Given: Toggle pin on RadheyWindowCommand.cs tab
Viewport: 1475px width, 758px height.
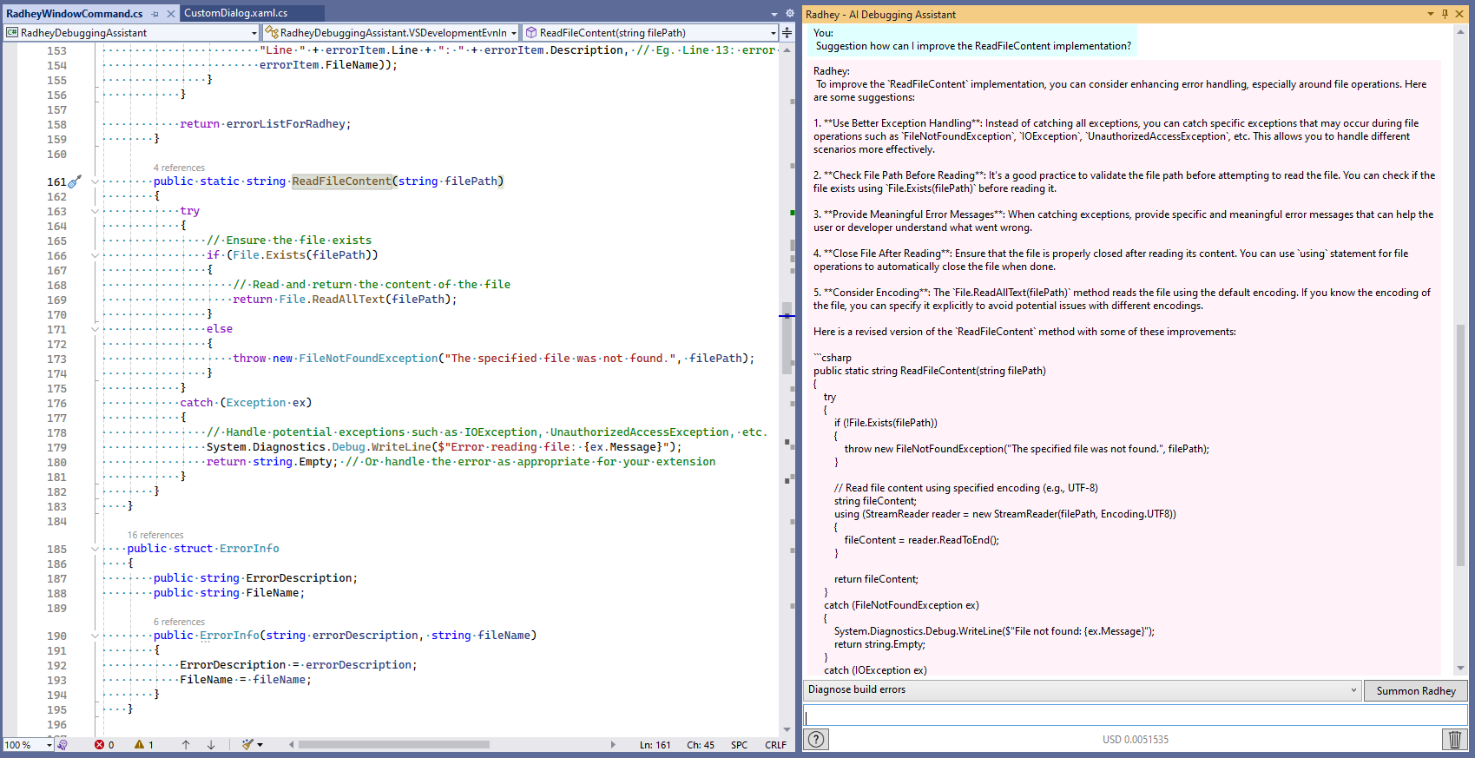Looking at the screenshot, I should coord(155,14).
